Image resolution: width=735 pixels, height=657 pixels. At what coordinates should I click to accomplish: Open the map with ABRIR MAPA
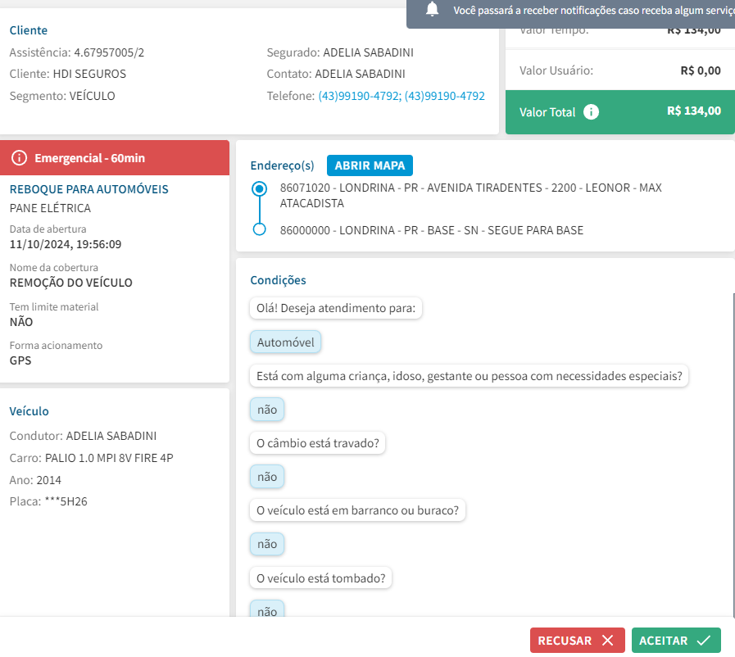(370, 165)
